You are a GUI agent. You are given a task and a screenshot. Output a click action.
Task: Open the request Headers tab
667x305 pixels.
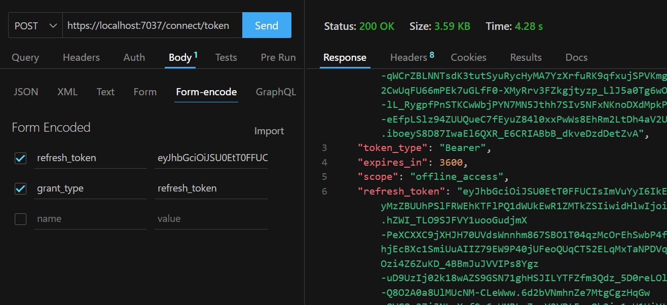coord(81,57)
